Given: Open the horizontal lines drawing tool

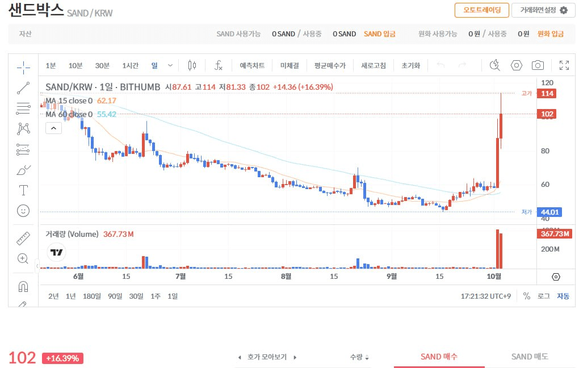Looking at the screenshot, I should pos(23,108).
